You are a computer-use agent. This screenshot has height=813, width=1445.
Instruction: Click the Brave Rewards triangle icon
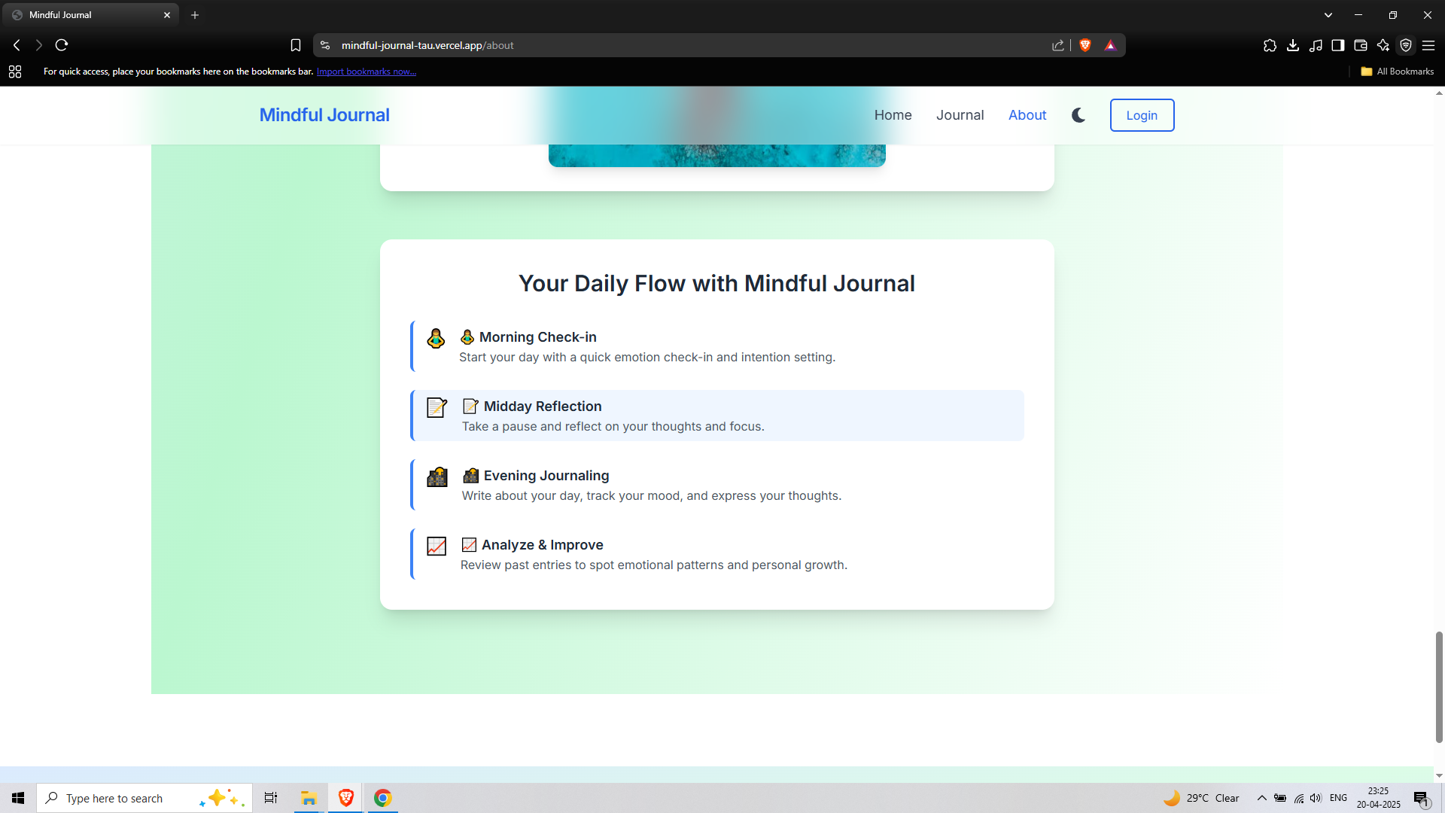tap(1110, 45)
